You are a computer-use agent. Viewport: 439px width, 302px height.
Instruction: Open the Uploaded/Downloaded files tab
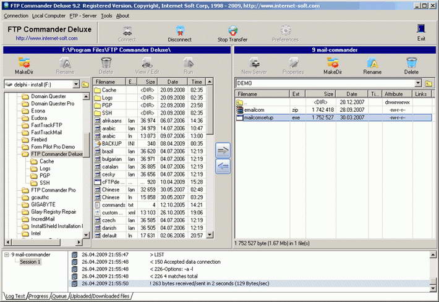[x=100, y=296]
